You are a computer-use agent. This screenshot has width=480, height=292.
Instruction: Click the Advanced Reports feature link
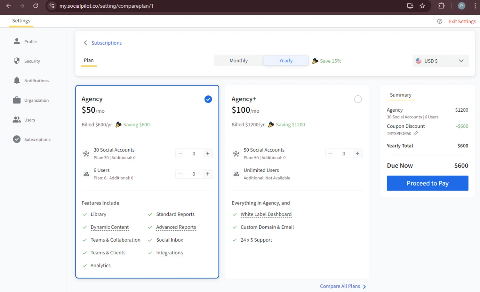click(176, 227)
